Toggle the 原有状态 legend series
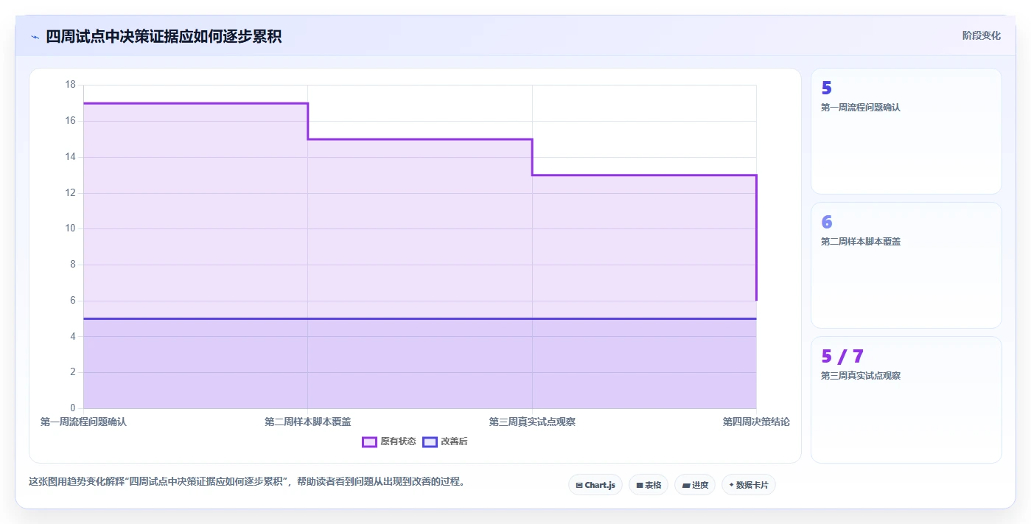 389,441
